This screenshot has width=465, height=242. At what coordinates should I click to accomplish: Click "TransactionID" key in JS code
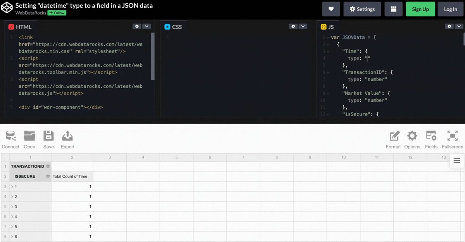tap(363, 72)
